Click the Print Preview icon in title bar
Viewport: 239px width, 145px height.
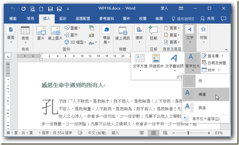pos(33,9)
